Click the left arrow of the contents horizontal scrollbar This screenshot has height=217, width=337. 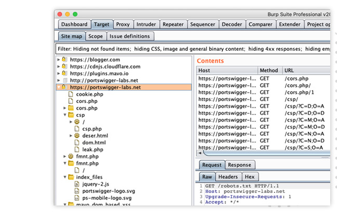click(200, 153)
